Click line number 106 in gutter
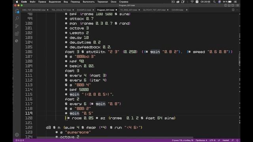This screenshot has height=142, width=253. pyautogui.click(x=29, y=52)
